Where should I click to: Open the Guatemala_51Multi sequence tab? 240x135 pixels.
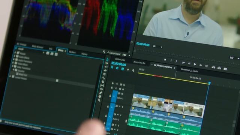pos(189,70)
